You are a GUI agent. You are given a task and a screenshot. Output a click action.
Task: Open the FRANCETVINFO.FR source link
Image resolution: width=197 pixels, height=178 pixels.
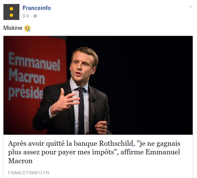29,173
